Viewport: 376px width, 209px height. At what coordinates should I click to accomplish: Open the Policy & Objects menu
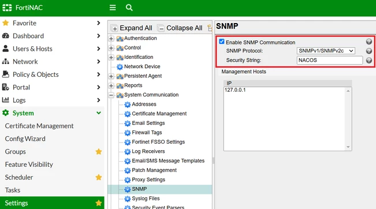pyautogui.click(x=52, y=74)
